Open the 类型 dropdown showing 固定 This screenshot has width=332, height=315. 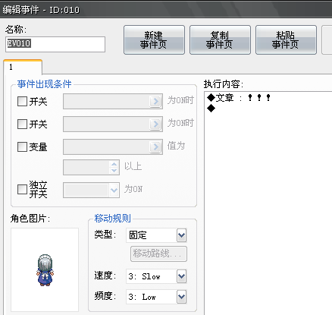pyautogui.click(x=182, y=235)
